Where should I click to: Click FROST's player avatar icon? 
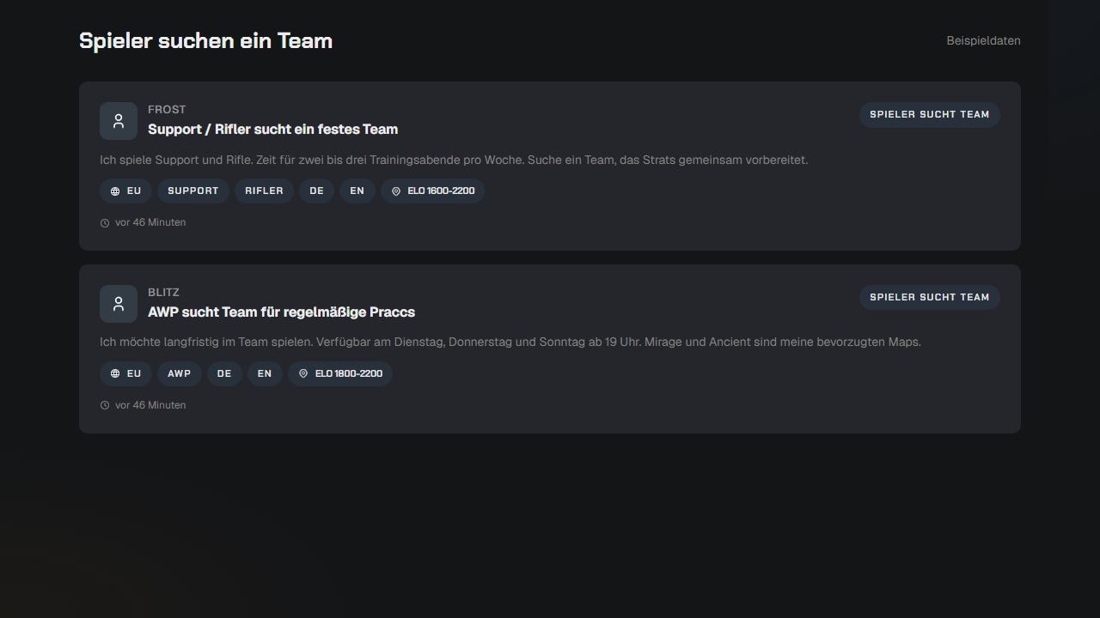pos(119,121)
